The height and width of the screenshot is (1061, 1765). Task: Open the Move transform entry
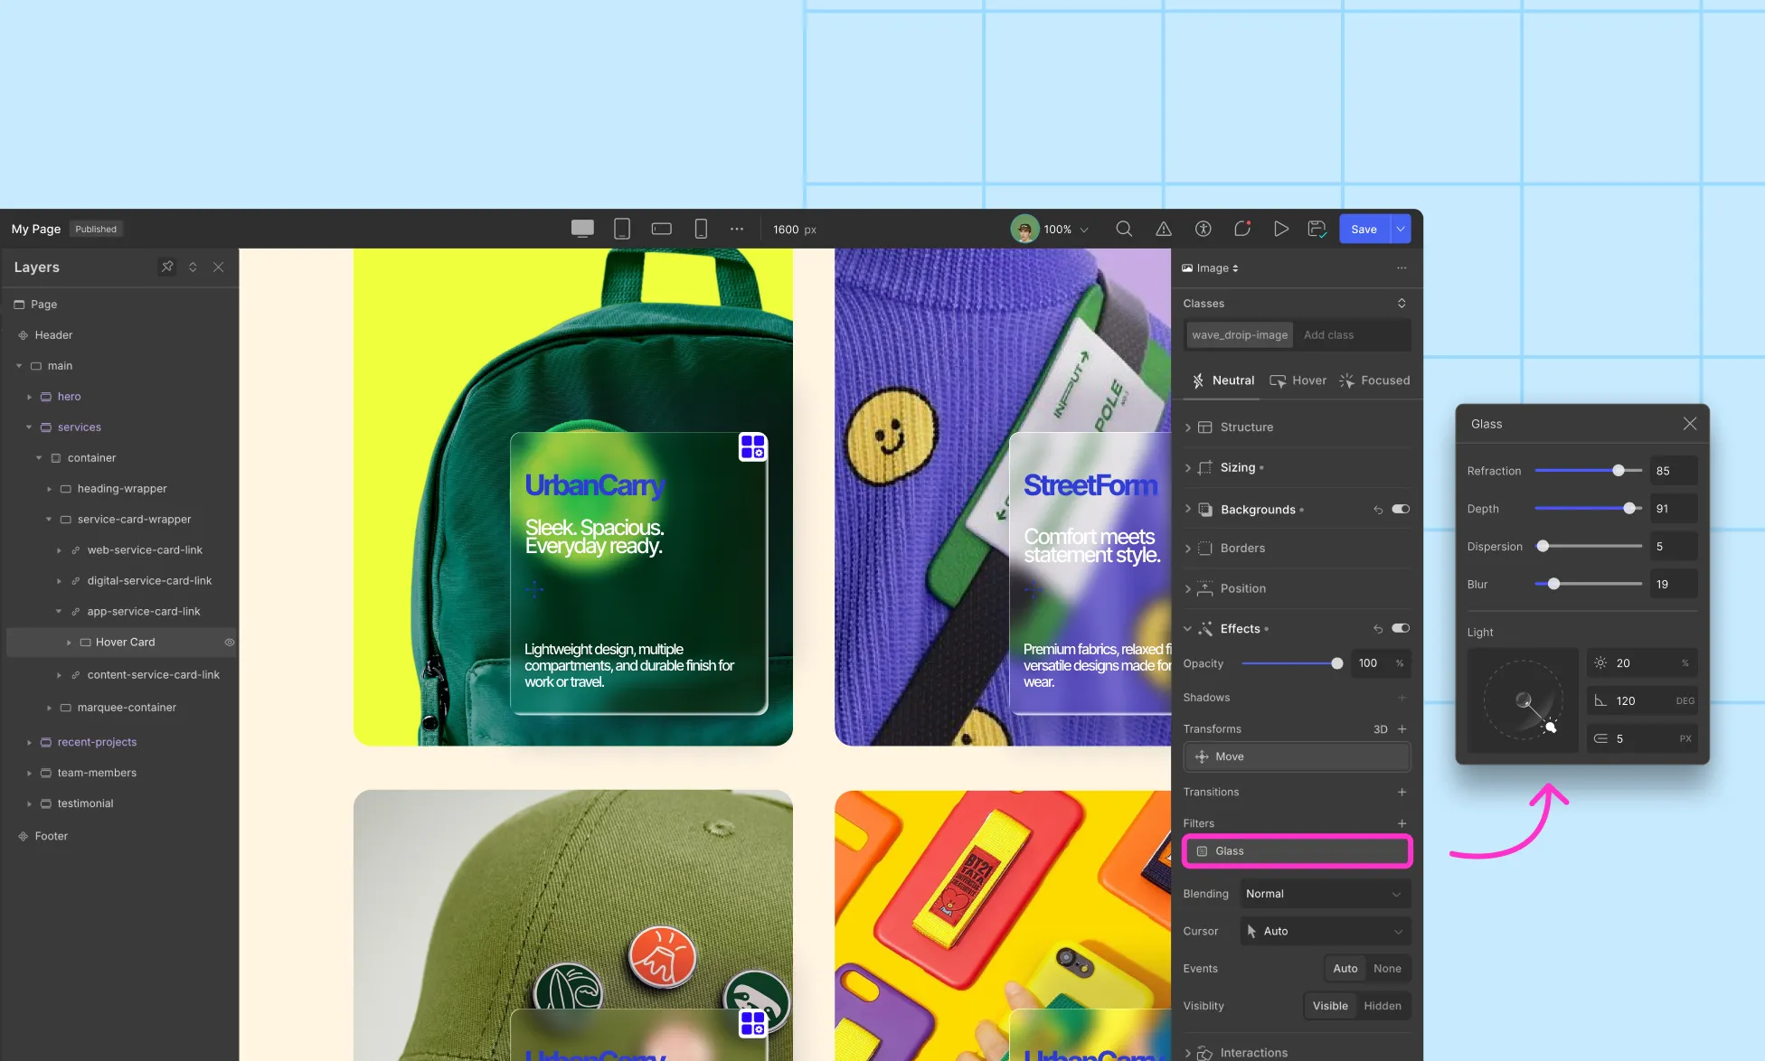coord(1297,756)
